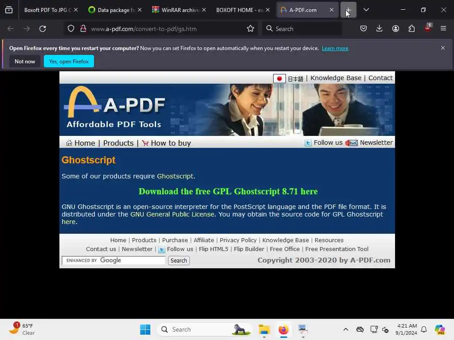Close the WinRAR archiver tab
This screenshot has height=340, width=454.
point(204,10)
